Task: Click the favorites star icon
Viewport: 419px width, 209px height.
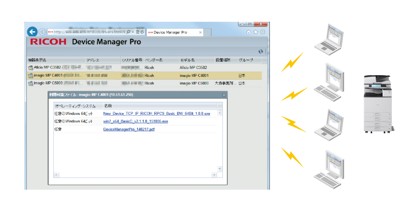Action: point(256,32)
